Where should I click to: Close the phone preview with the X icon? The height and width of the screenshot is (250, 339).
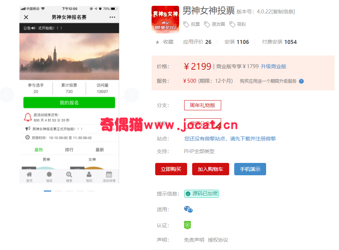tap(26, 17)
